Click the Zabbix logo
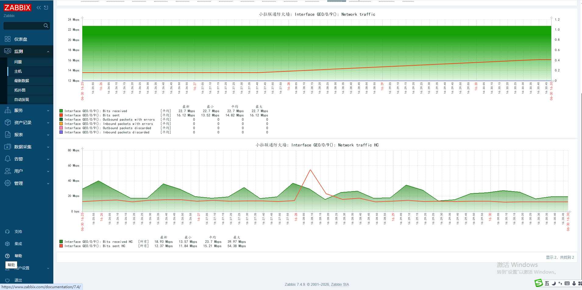582x290 pixels. pos(17,8)
